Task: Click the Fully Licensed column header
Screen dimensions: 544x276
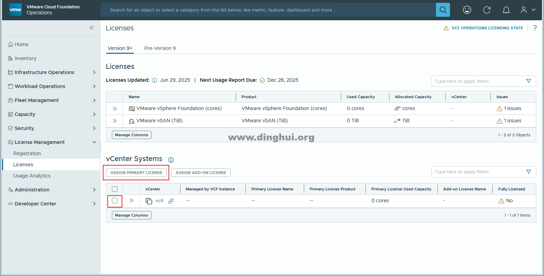Action: coord(511,189)
